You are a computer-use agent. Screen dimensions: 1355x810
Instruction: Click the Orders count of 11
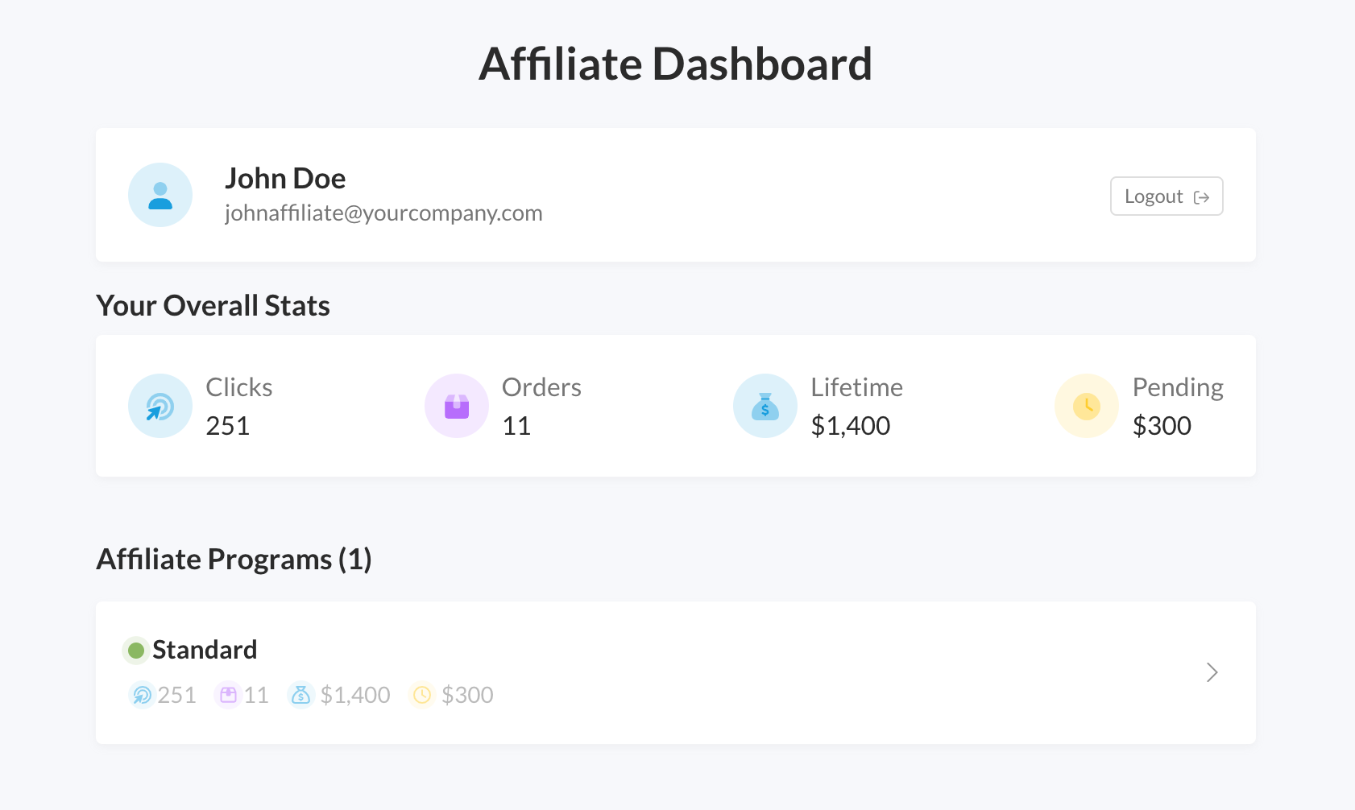tap(516, 426)
